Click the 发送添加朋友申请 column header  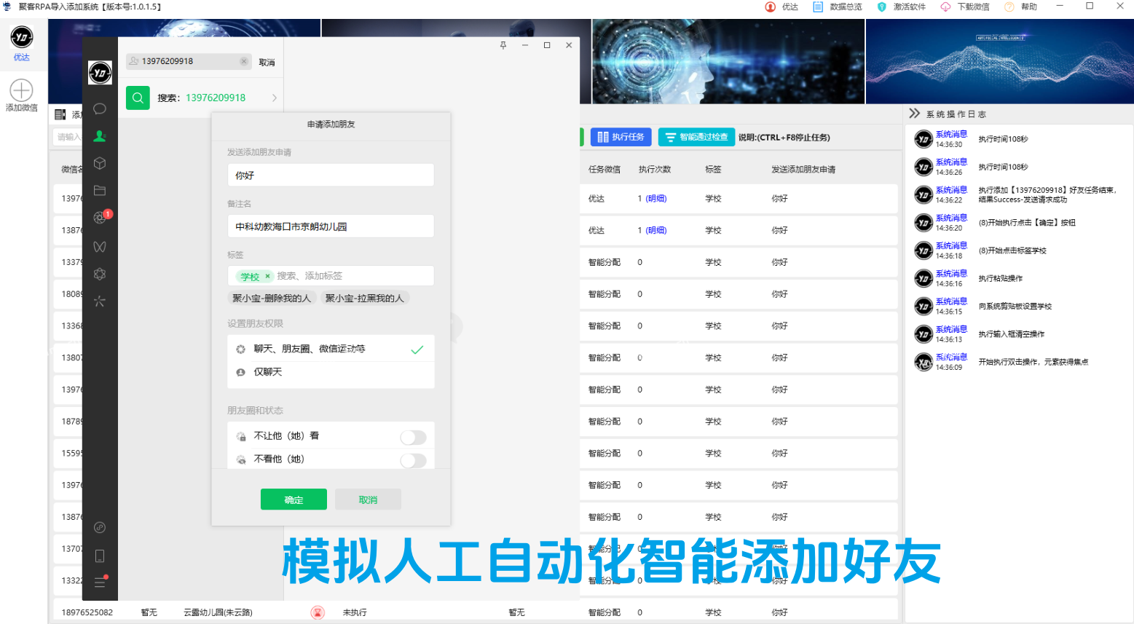(803, 170)
